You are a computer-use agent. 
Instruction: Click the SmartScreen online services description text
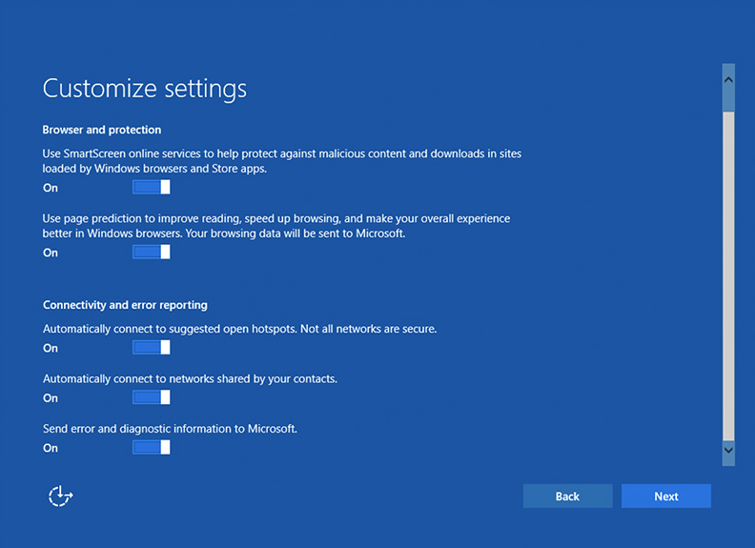(x=281, y=161)
